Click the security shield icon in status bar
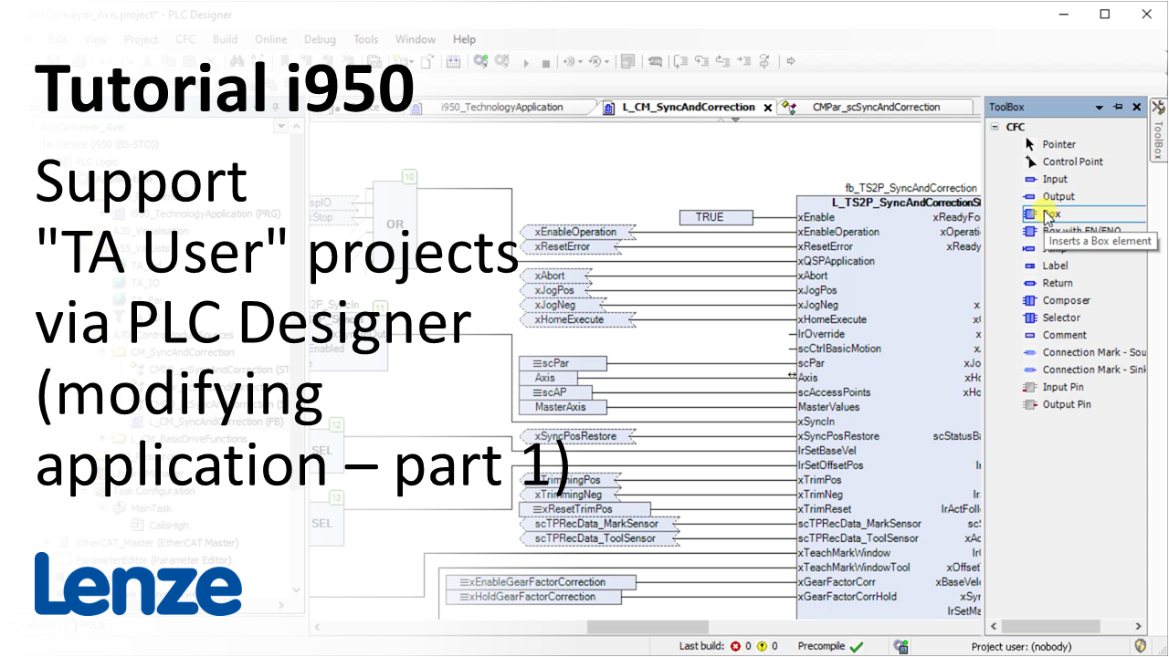Image resolution: width=1169 pixels, height=657 pixels. coord(1140,646)
